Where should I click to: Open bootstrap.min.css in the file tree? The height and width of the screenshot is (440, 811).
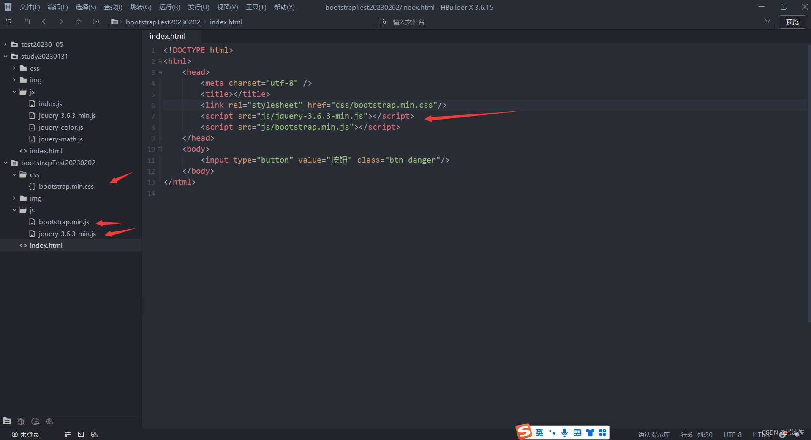point(66,186)
